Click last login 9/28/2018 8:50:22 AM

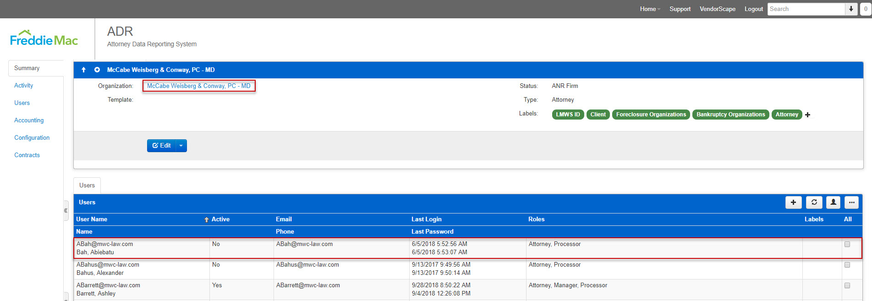(441, 285)
